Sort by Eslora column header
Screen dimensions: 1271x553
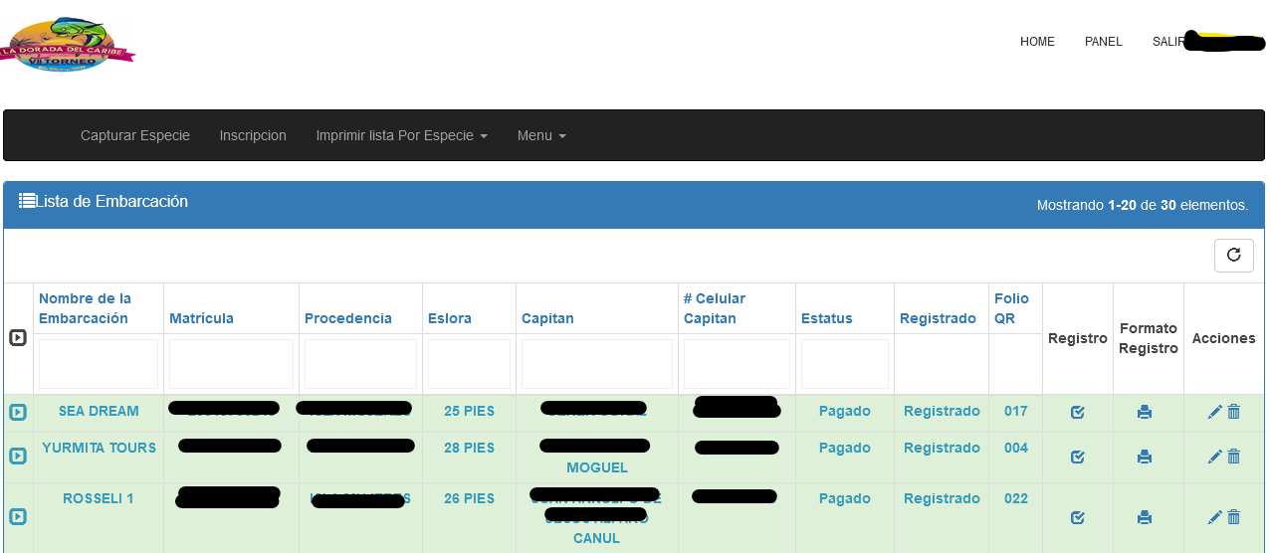click(x=450, y=318)
